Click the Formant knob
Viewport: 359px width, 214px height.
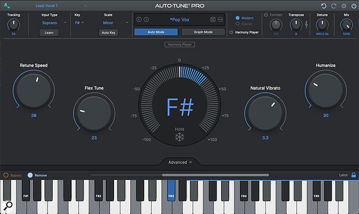pos(276,24)
